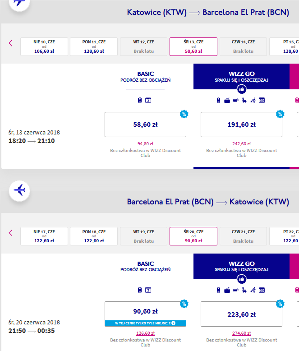Click discount percent badge on 191,60 zł fare
The width and height of the screenshot is (299, 351).
click(x=280, y=114)
